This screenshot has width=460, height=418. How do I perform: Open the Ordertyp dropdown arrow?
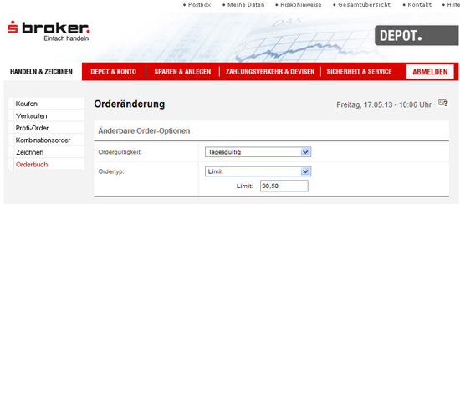tap(305, 171)
